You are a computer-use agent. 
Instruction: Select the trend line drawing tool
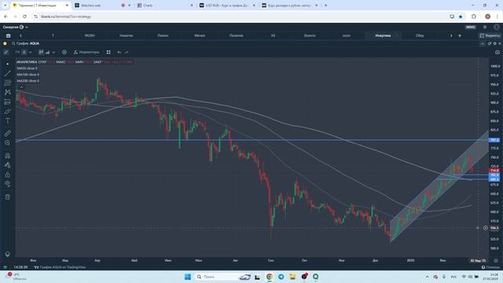[x=8, y=73]
